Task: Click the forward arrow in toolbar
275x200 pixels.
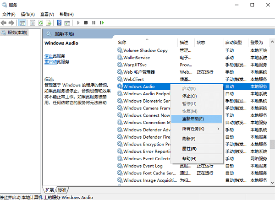Action: tap(11, 22)
